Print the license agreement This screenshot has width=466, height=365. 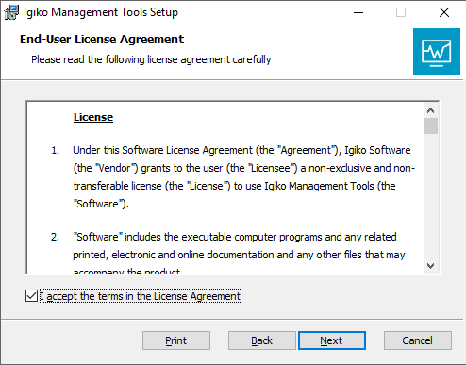point(176,340)
